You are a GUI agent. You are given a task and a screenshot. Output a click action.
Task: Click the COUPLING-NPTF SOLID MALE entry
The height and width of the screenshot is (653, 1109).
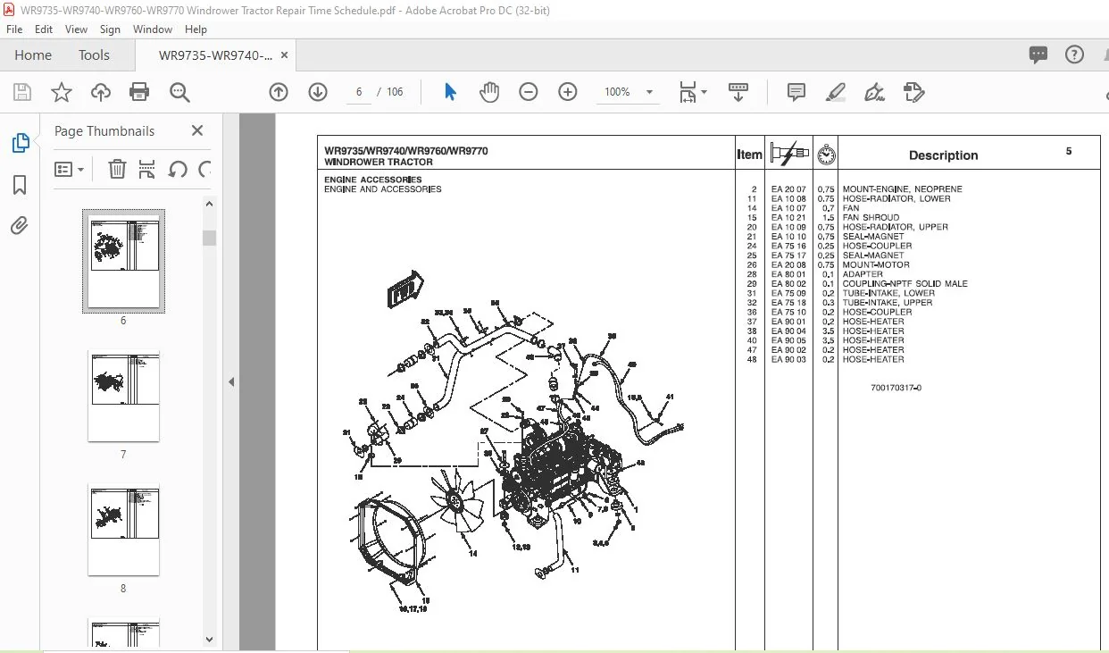pos(905,284)
